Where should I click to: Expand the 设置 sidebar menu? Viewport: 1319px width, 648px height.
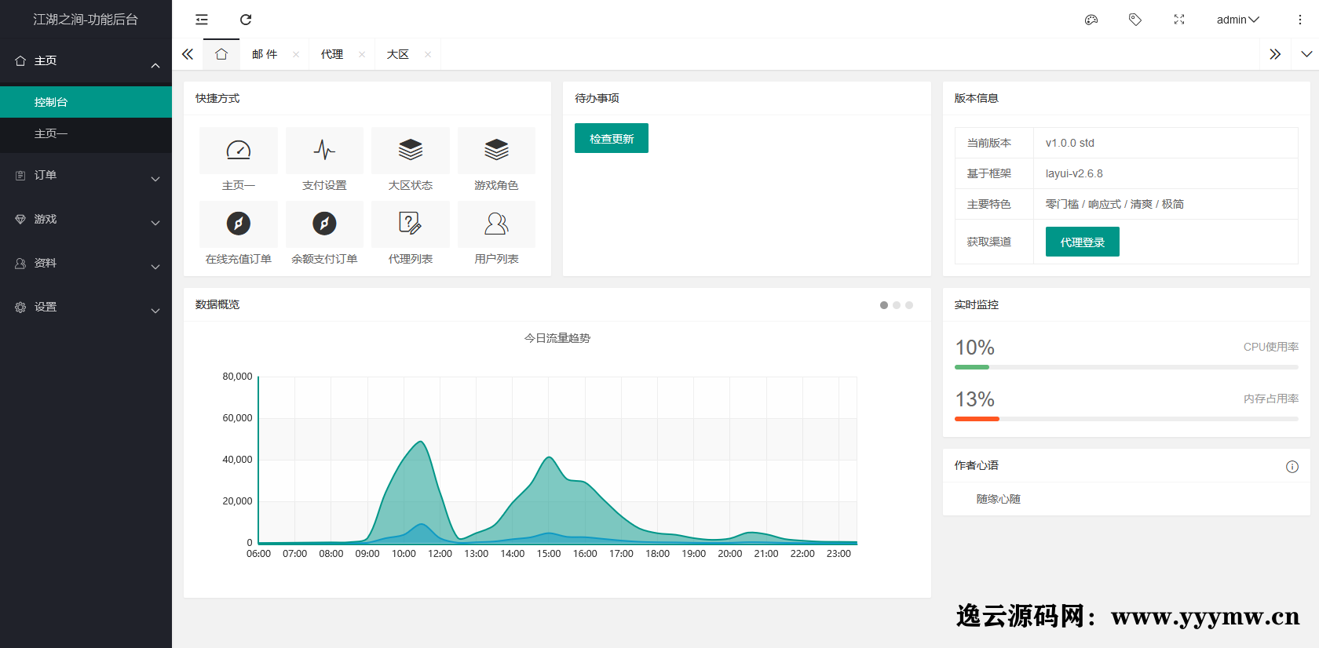86,308
